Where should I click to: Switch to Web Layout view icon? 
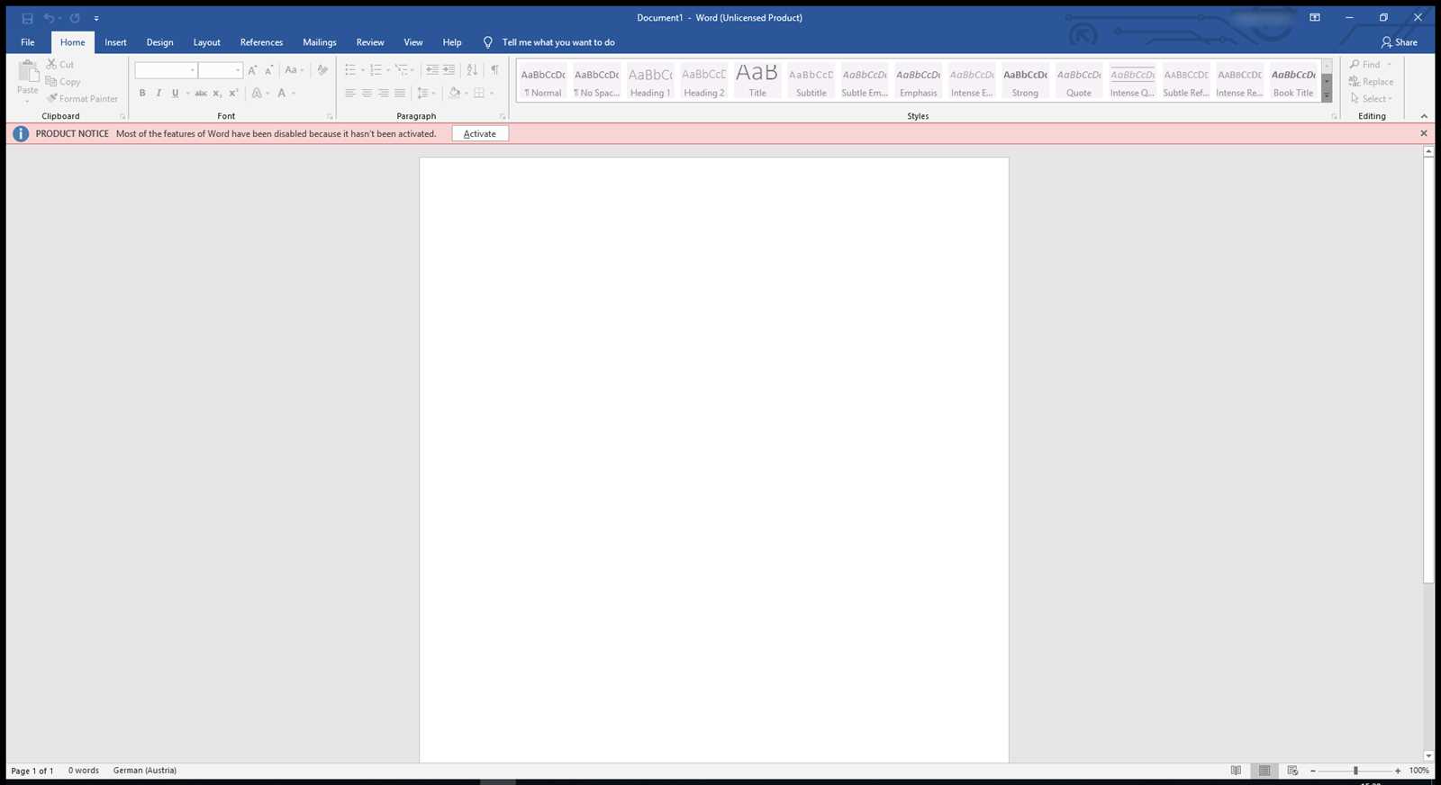[1293, 771]
